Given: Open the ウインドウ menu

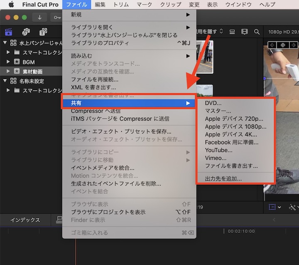Looking at the screenshot, I should (238, 5).
